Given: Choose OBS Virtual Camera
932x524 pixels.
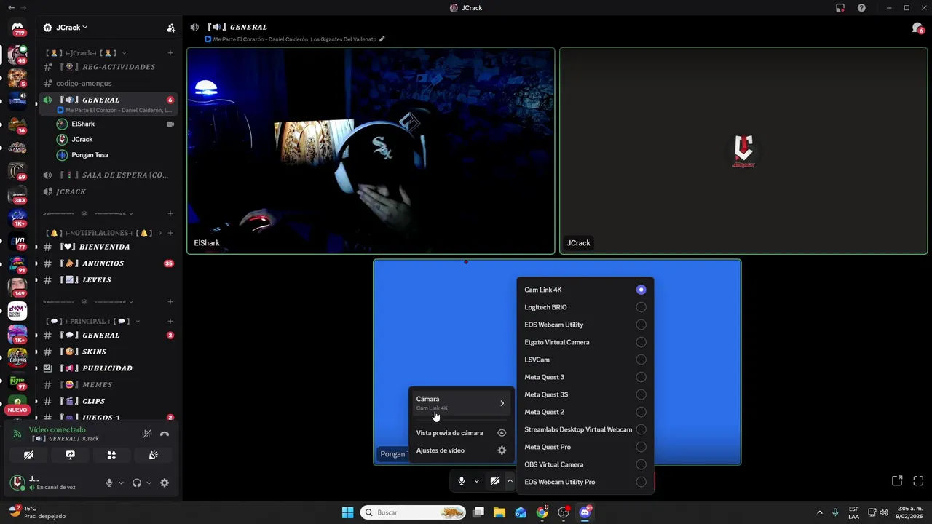Looking at the screenshot, I should point(585,464).
